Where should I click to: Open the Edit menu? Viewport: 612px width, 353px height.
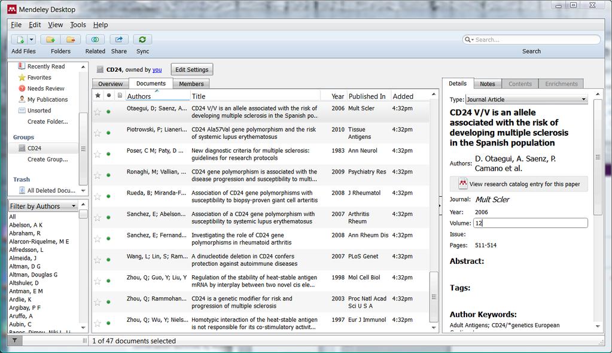tap(35, 25)
